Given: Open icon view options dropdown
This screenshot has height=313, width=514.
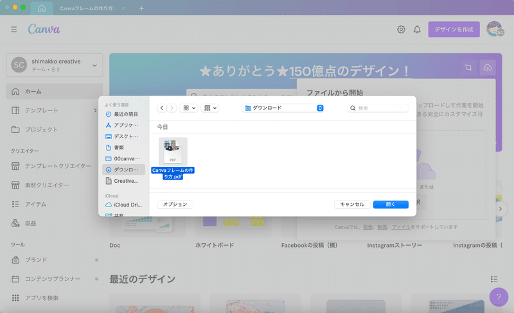Looking at the screenshot, I should [x=189, y=108].
